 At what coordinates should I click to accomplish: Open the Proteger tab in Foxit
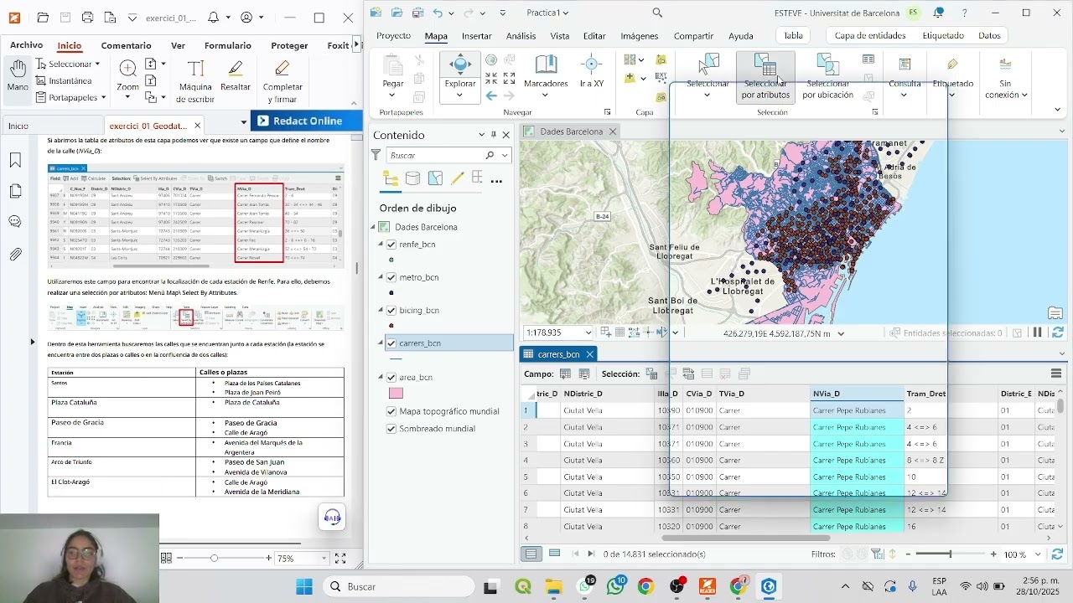click(x=289, y=46)
